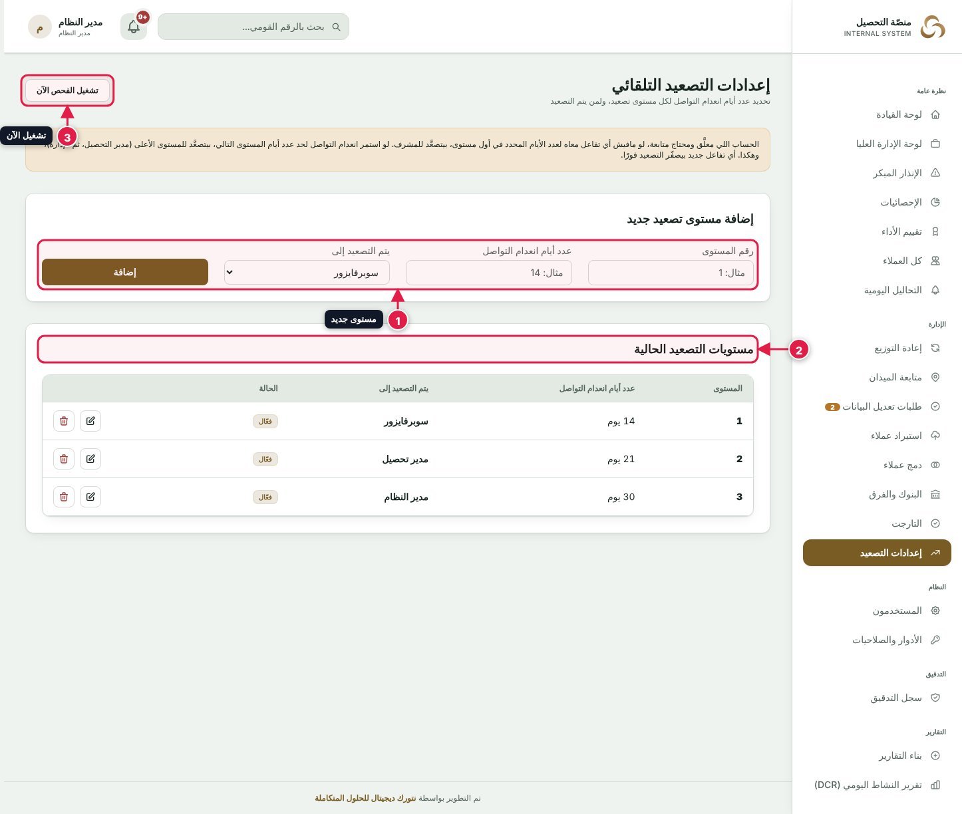
Task: Open استيراد عملاء page
Action: 877,436
